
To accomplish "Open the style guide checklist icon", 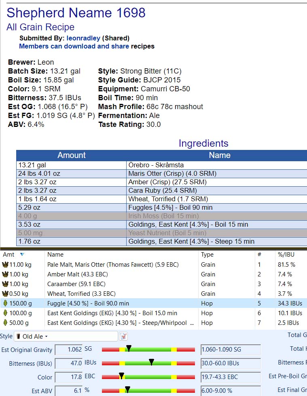I will [x=123, y=336].
